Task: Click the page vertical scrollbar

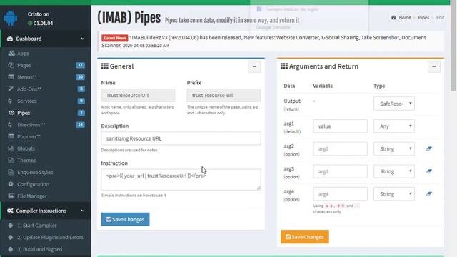Action: click(453, 46)
